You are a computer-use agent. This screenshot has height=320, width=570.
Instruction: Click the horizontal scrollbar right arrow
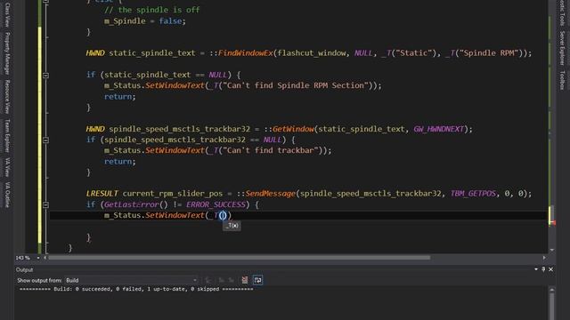click(544, 258)
